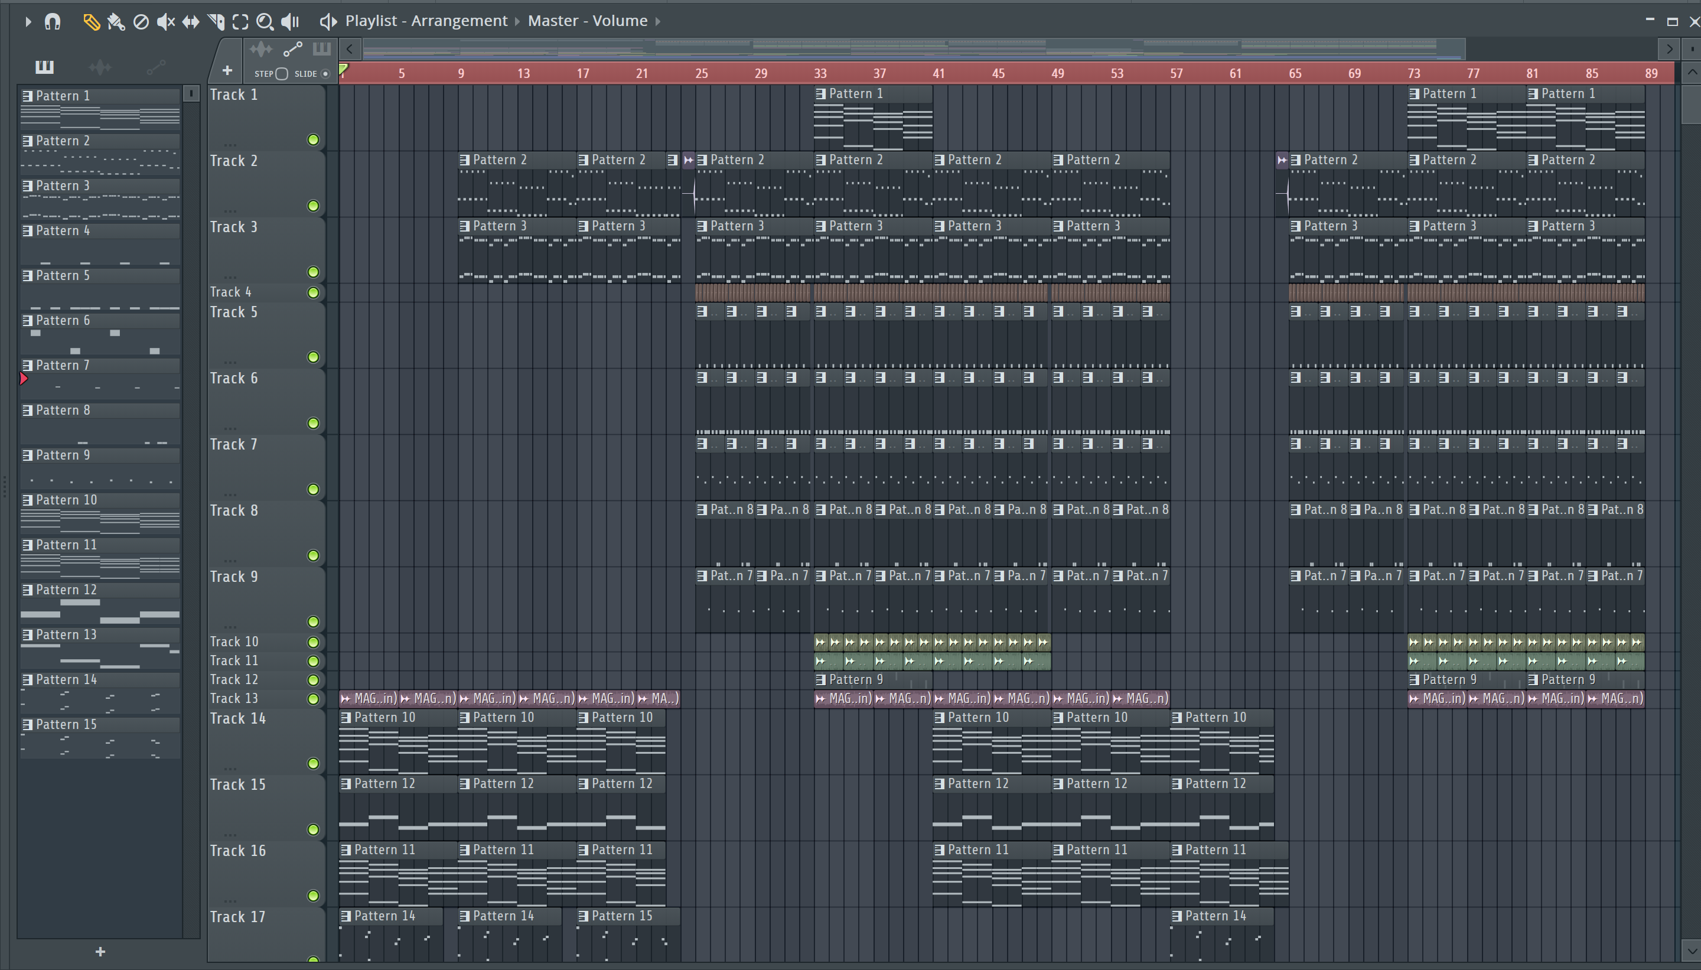Image resolution: width=1701 pixels, height=970 pixels.
Task: Focus audio clips in playlist header
Action: (261, 48)
